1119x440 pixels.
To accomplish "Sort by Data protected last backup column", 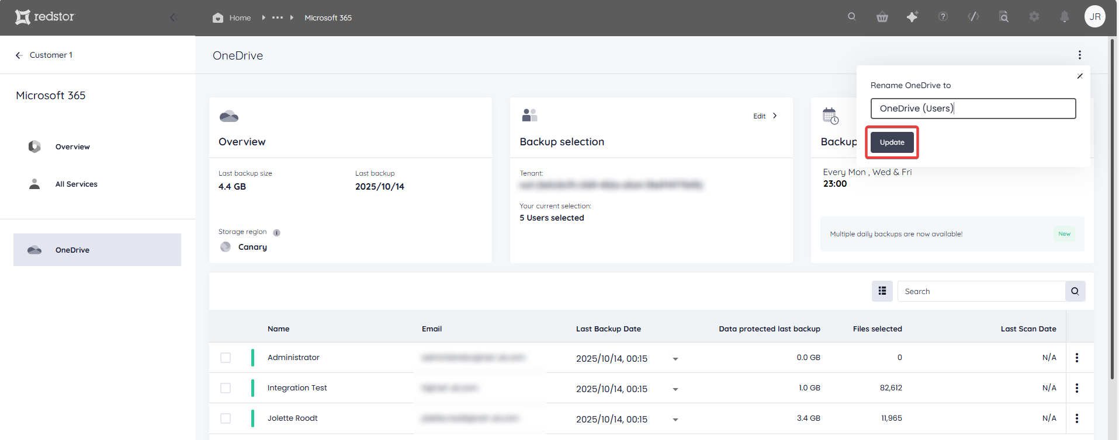I will tap(770, 329).
